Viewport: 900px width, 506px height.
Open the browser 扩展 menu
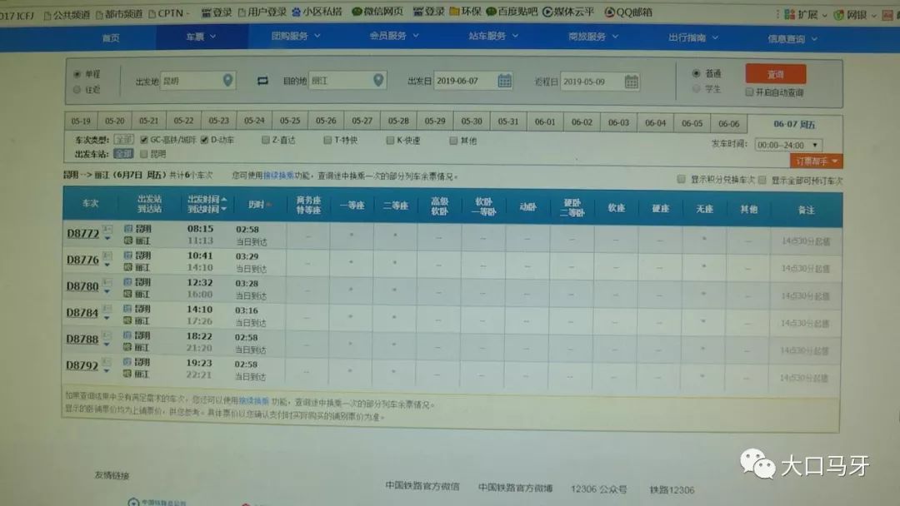click(806, 14)
